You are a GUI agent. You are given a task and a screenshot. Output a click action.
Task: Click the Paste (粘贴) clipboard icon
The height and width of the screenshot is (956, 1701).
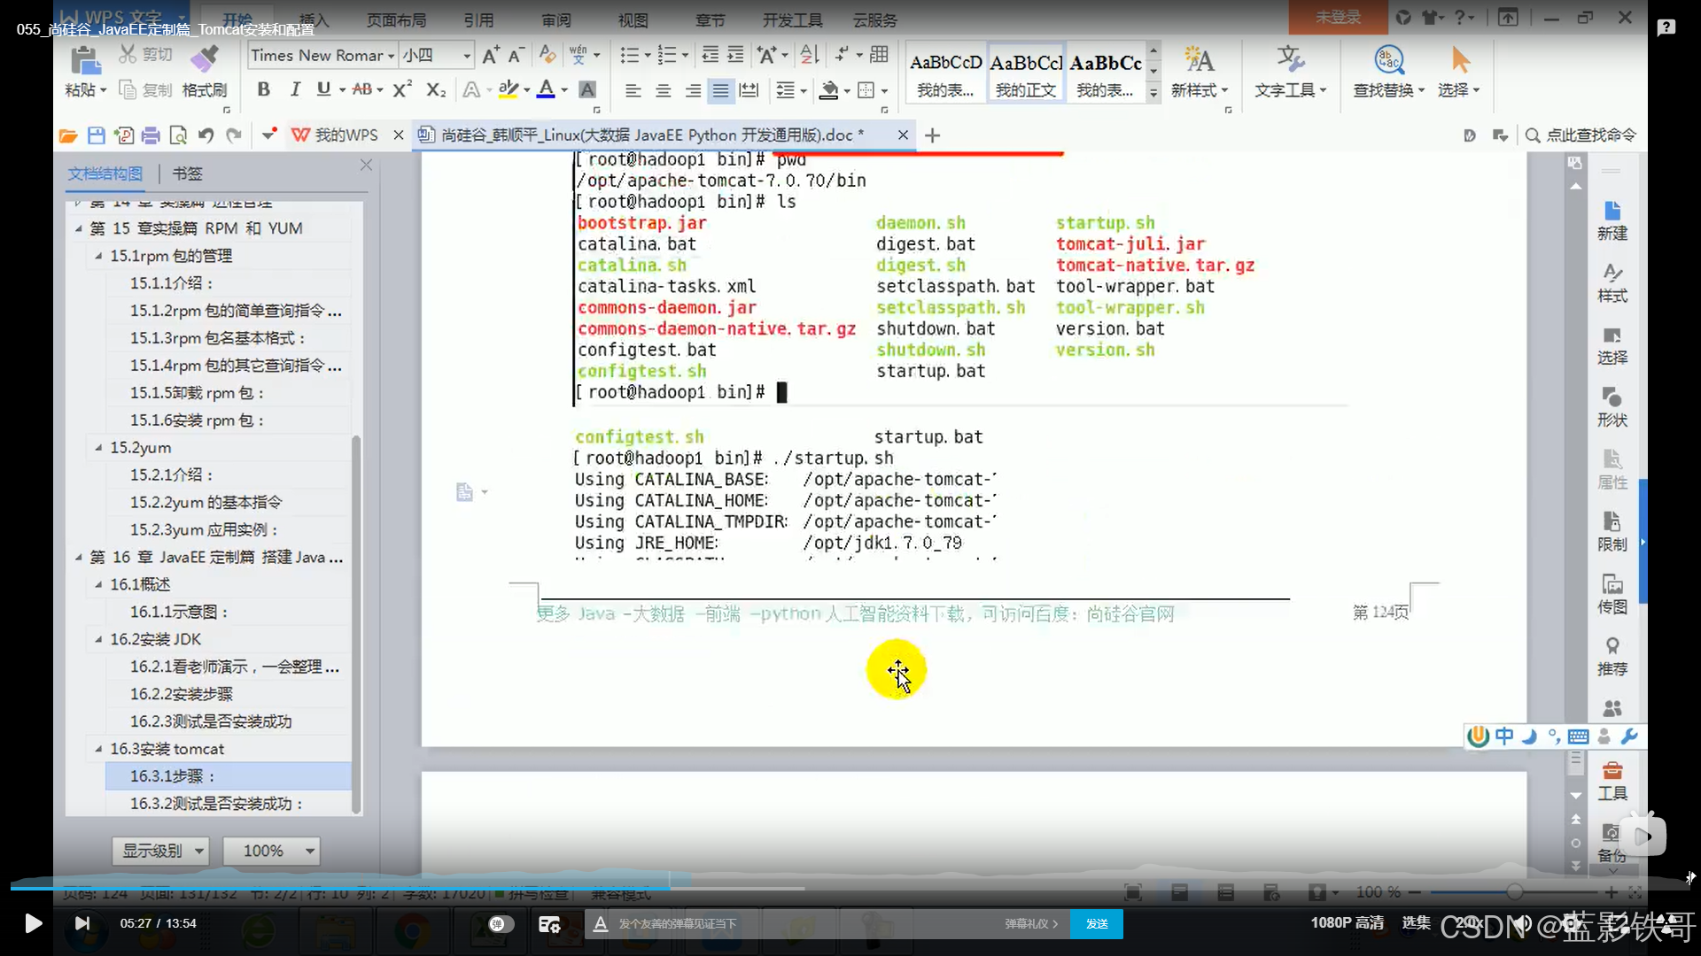pyautogui.click(x=85, y=61)
